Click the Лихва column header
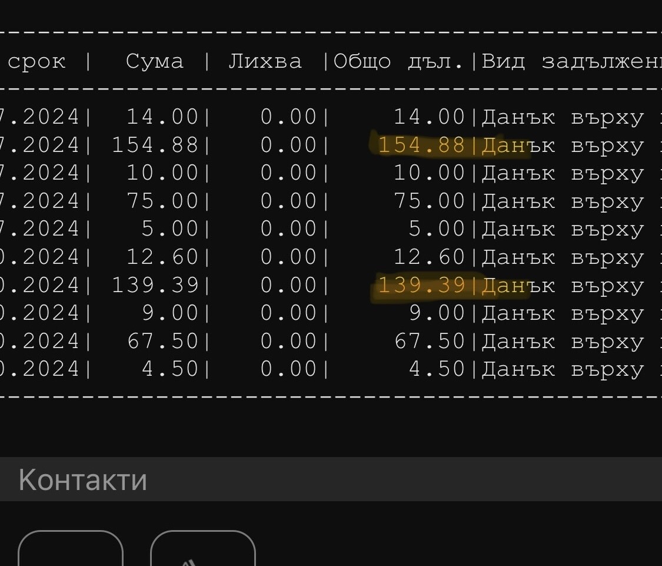Image resolution: width=662 pixels, height=566 pixels. pos(265,62)
